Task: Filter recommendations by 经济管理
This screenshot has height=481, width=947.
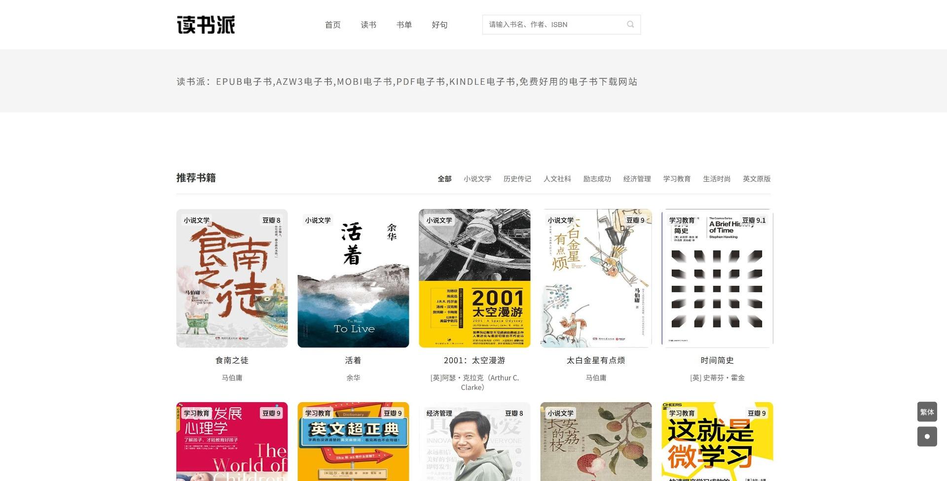Action: click(x=637, y=179)
